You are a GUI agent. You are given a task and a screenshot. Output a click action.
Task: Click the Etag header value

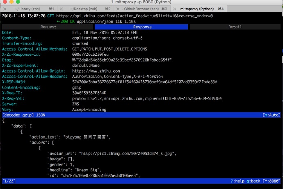click(x=121, y=60)
